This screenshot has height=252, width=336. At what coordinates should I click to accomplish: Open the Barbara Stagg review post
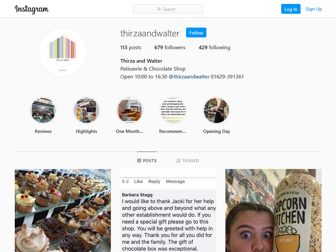click(x=168, y=210)
